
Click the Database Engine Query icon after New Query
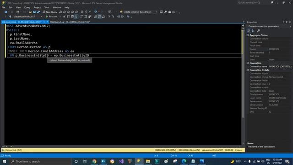point(60,12)
